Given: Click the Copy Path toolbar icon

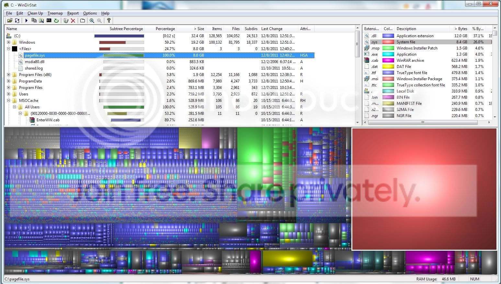Looking at the screenshot, I should point(34,20).
